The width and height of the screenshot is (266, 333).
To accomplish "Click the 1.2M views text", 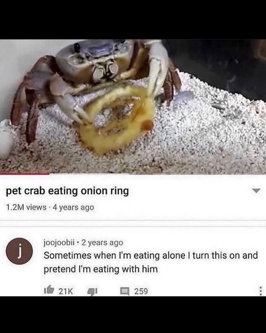I will [x=26, y=207].
